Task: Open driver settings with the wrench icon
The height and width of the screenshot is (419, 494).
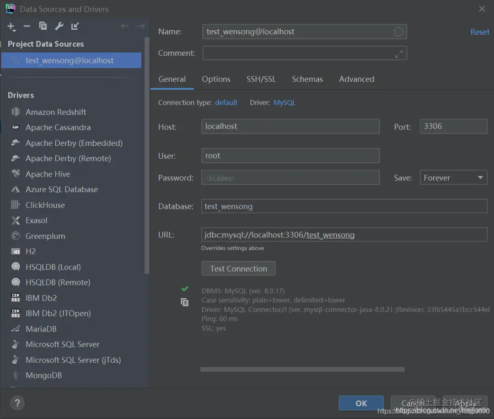Action: tap(59, 26)
